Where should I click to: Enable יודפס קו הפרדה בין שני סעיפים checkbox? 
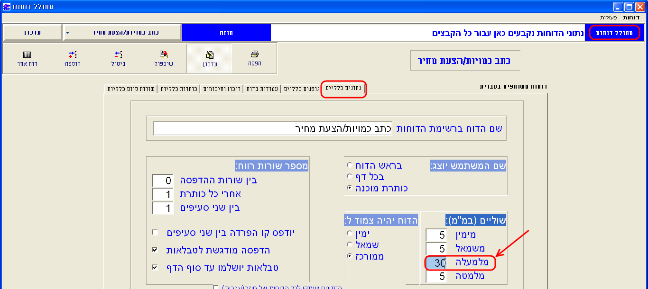coord(155,233)
